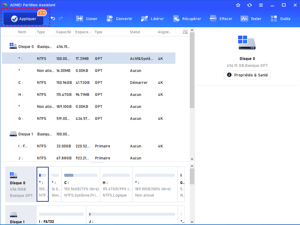Open the Libérer tool
The width and height of the screenshot is (300, 225).
pos(153,19)
